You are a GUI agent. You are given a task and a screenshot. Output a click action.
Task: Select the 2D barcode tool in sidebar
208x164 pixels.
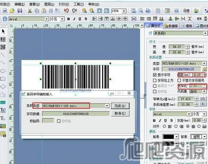[3, 47]
